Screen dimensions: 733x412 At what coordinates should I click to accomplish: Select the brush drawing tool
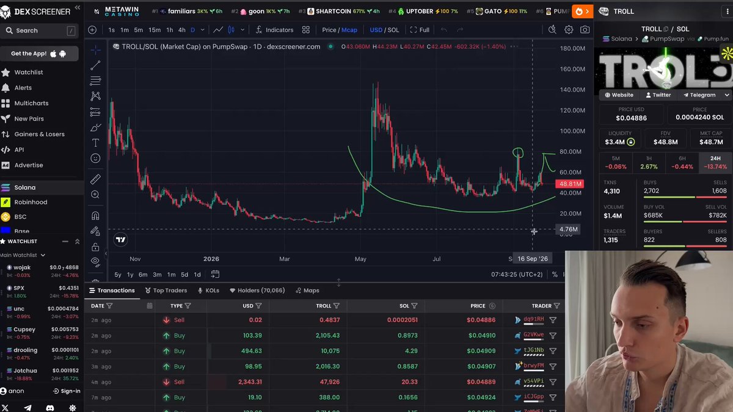(x=95, y=128)
